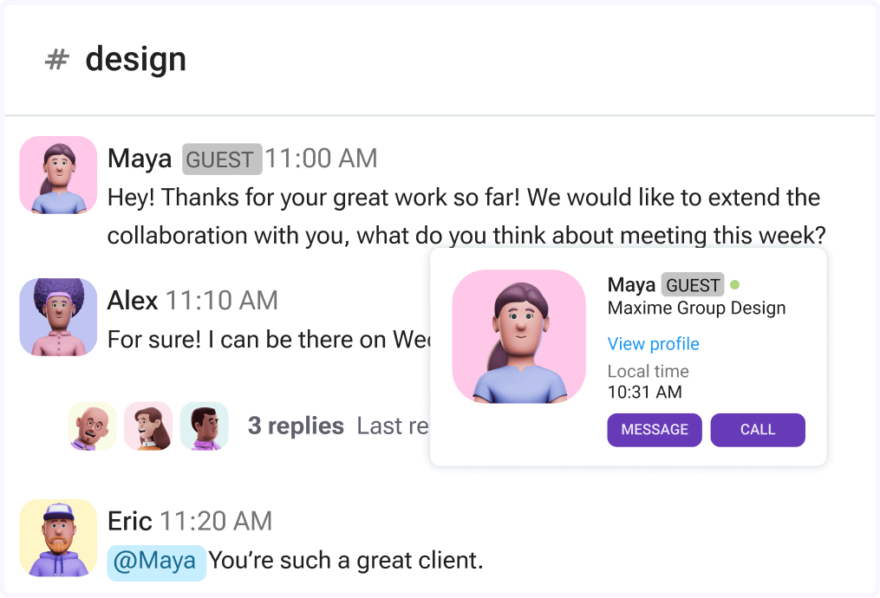
Task: Click the dark-haired man reply avatar
Action: [204, 426]
